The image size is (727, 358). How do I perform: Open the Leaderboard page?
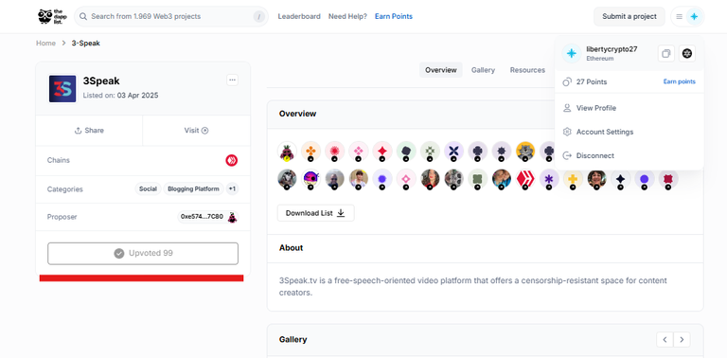[299, 16]
